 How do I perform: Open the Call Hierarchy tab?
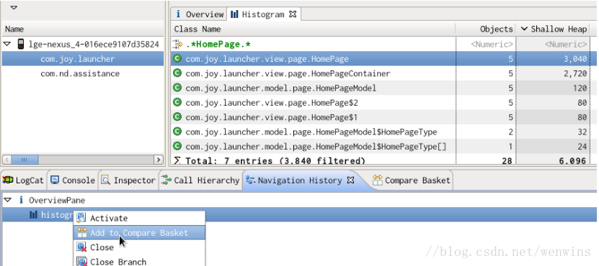click(200, 180)
